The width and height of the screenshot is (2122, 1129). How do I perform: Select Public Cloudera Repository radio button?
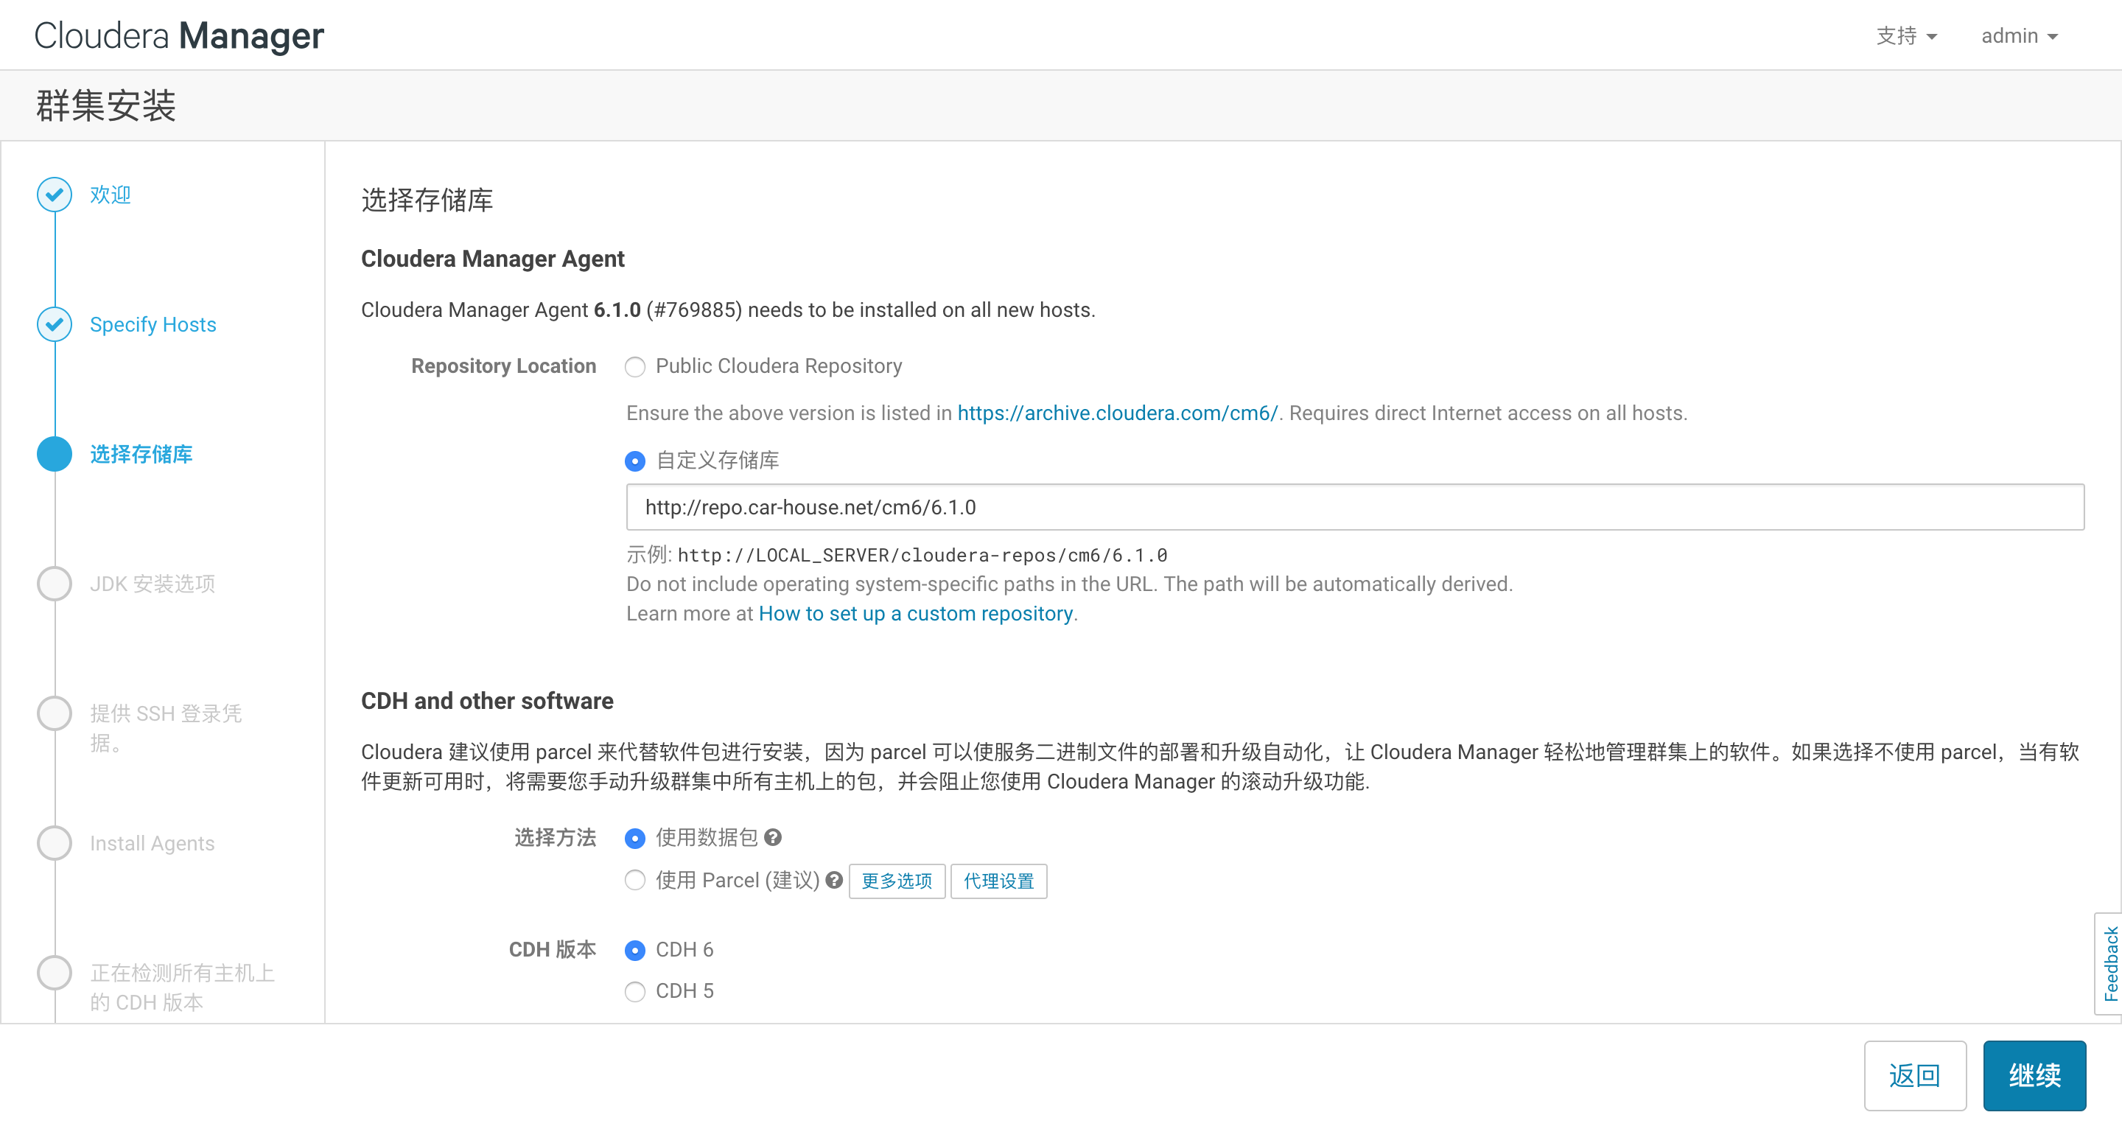point(634,367)
